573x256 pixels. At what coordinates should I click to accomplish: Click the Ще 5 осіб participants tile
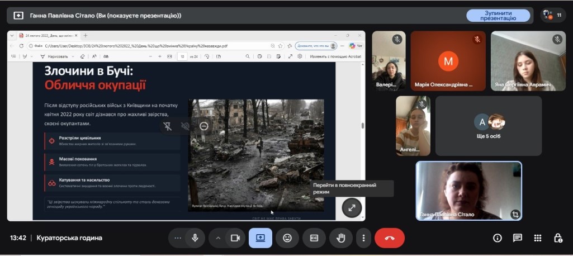[x=488, y=126]
